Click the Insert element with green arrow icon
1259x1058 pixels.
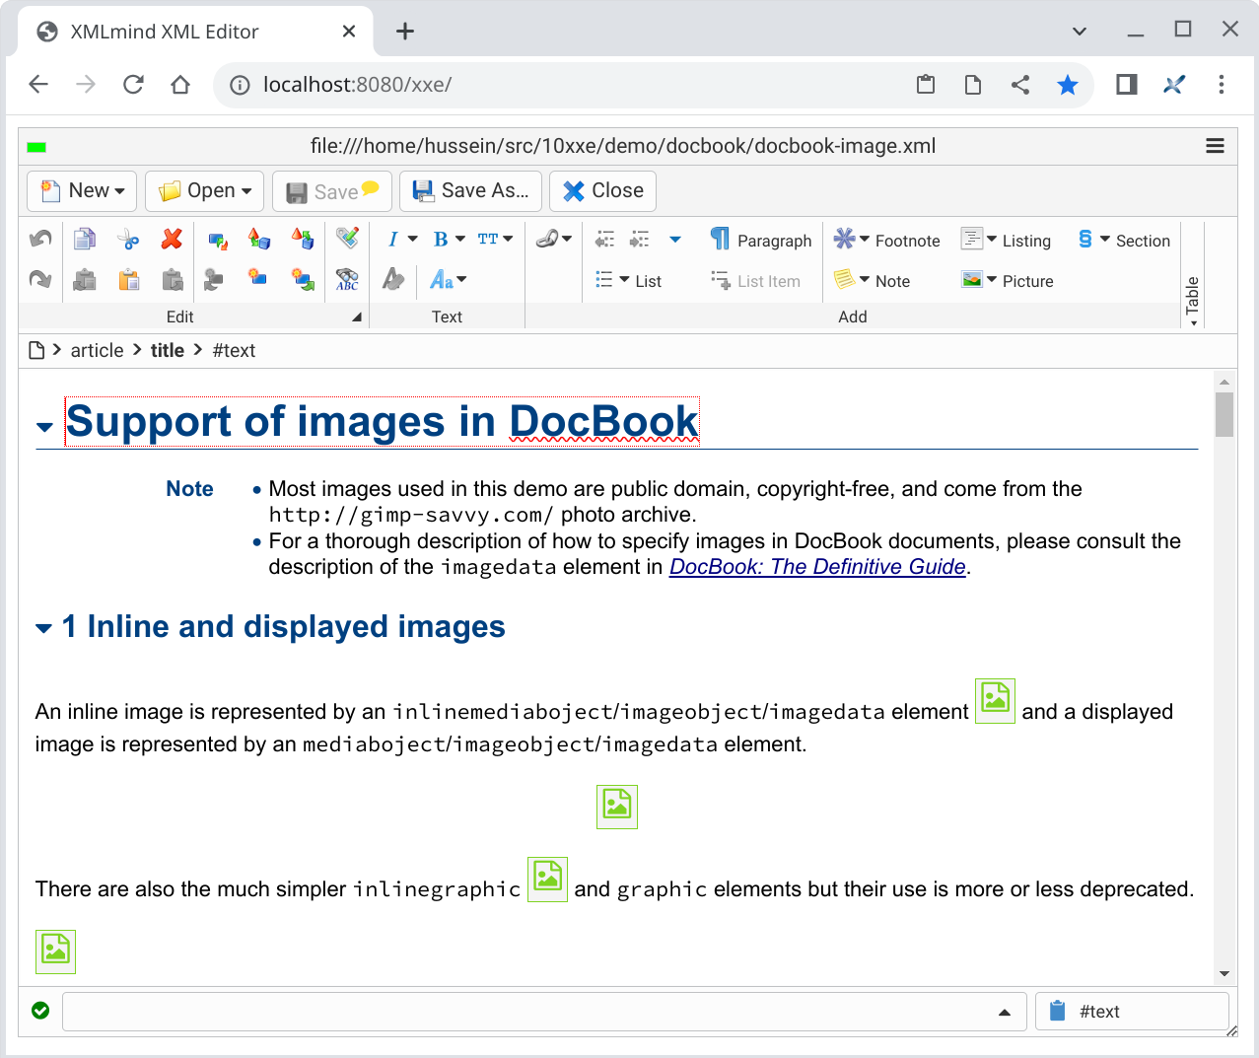(304, 280)
